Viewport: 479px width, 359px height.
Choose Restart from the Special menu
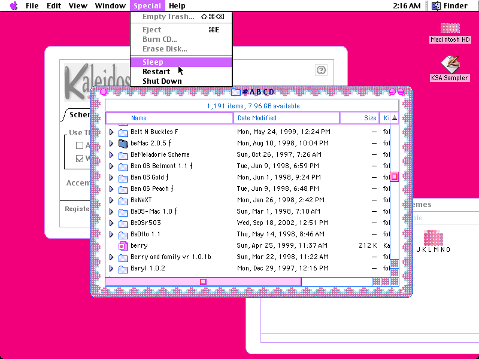pyautogui.click(x=181, y=72)
